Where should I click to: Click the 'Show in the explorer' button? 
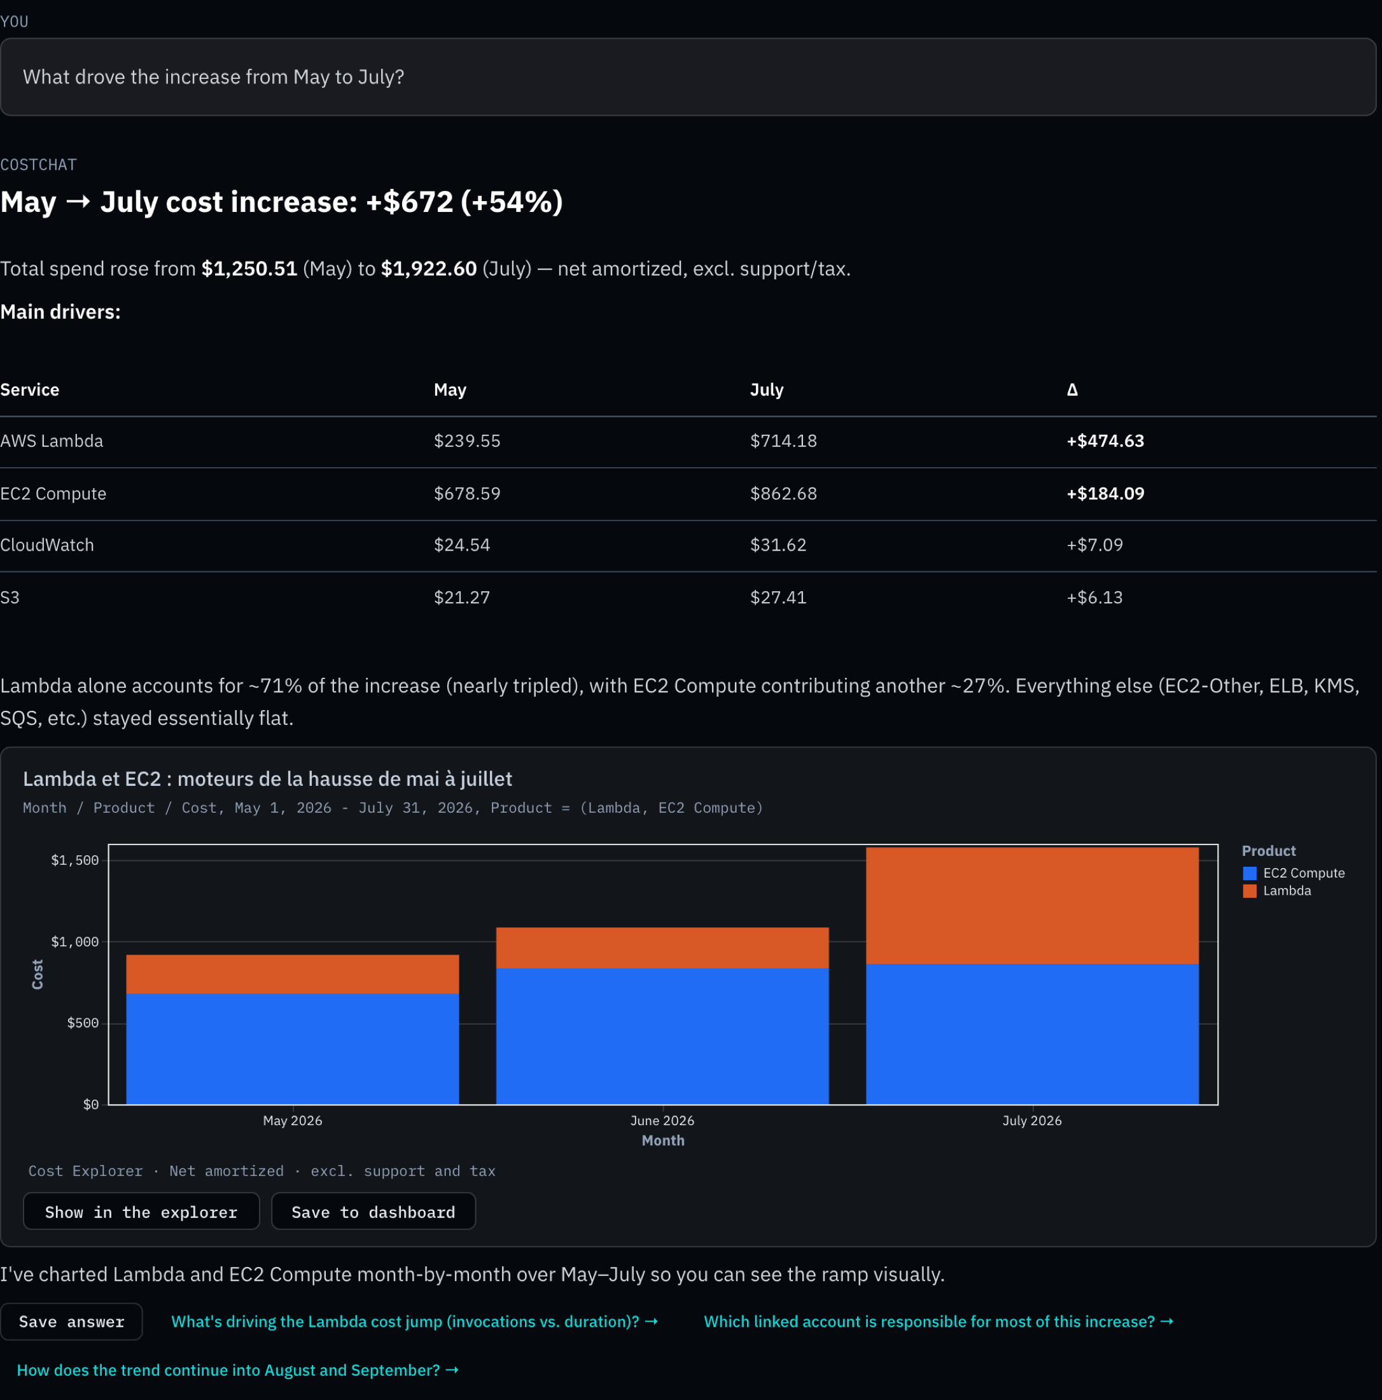pyautogui.click(x=141, y=1212)
